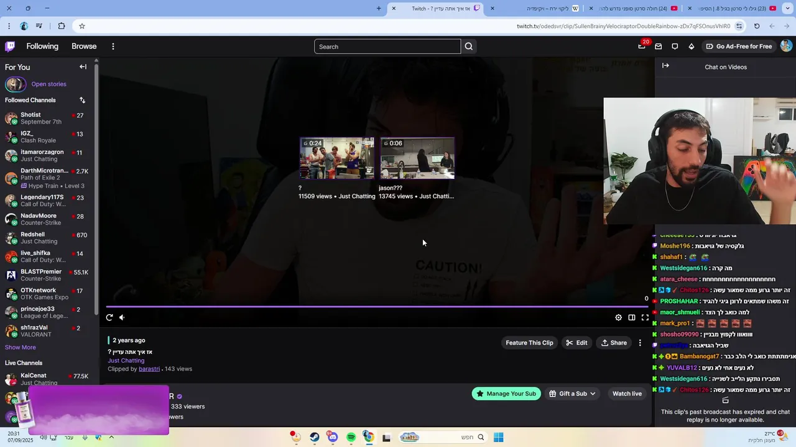Open Twitch notifications inbox with 20 badge
The height and width of the screenshot is (447, 796).
pos(642,47)
